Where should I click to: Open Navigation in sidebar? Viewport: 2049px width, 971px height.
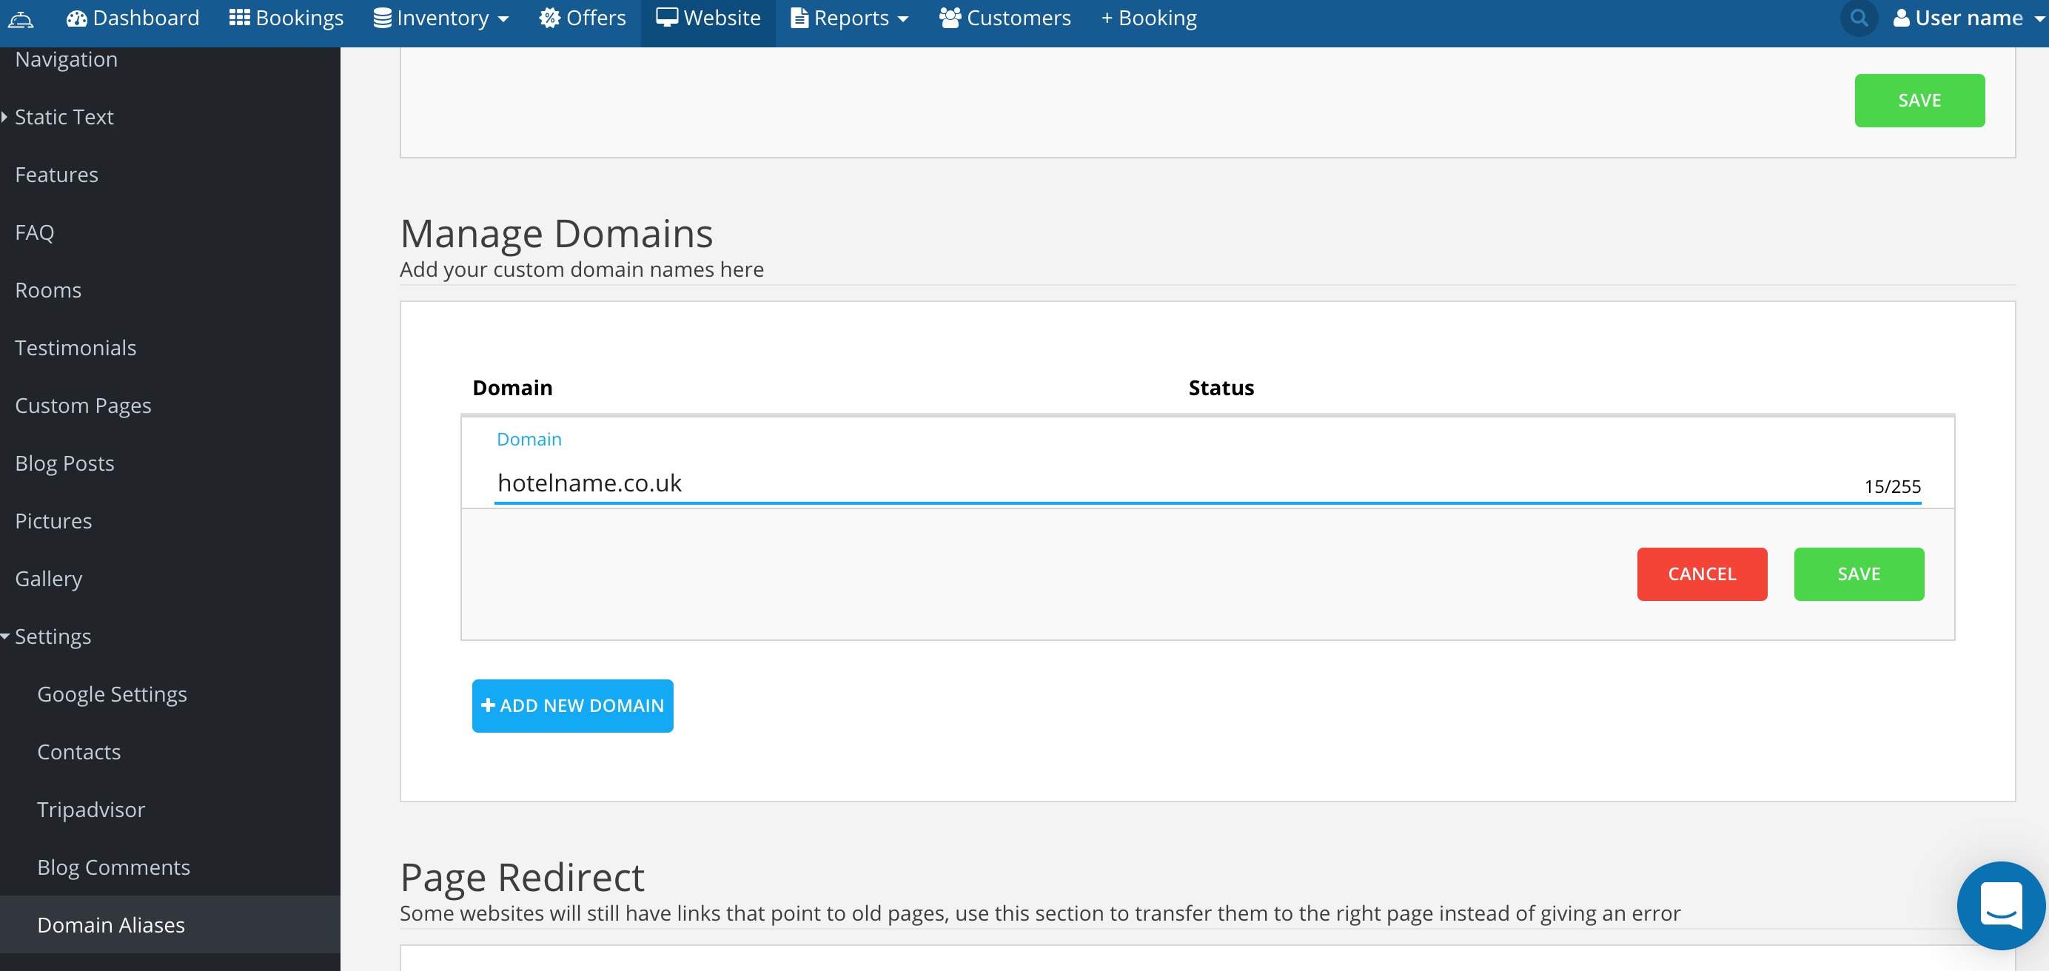click(x=67, y=59)
